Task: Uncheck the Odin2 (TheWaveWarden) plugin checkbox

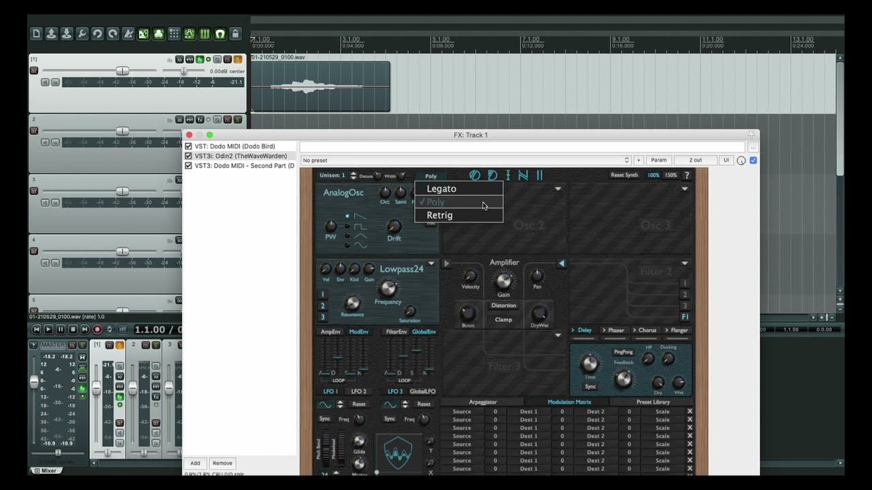Action: pos(189,156)
